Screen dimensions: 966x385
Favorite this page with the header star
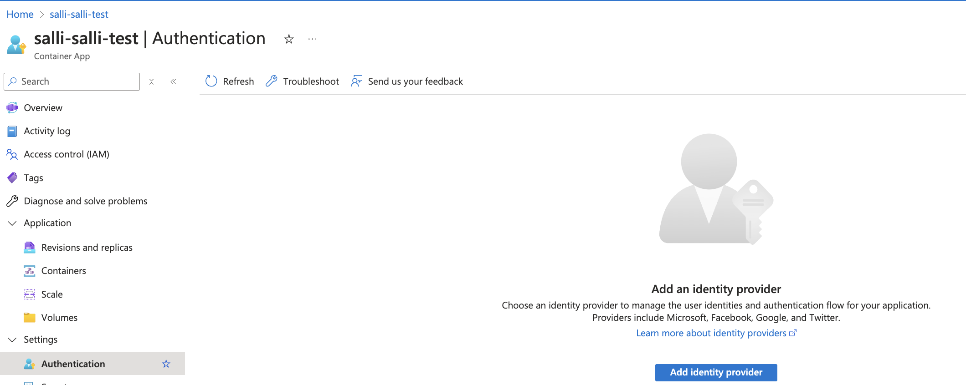point(289,39)
